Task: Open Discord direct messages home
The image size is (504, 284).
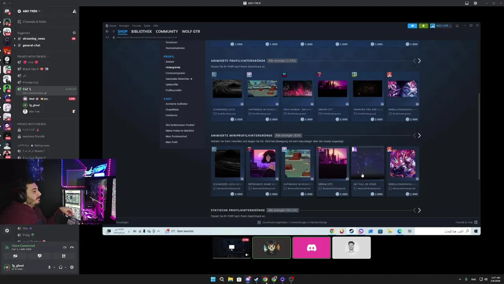Action: pyautogui.click(x=7, y=11)
